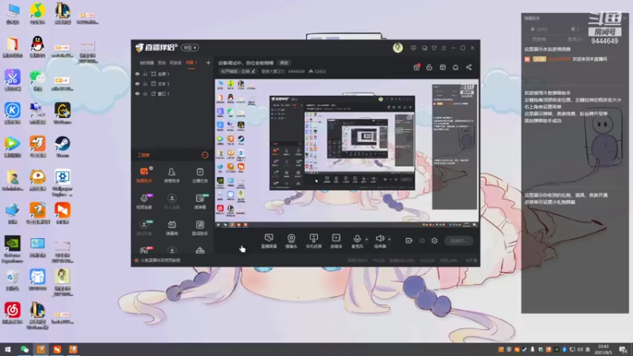Collapse the toolbox panel with the orange minus
This screenshot has width=633, height=356.
[x=205, y=155]
